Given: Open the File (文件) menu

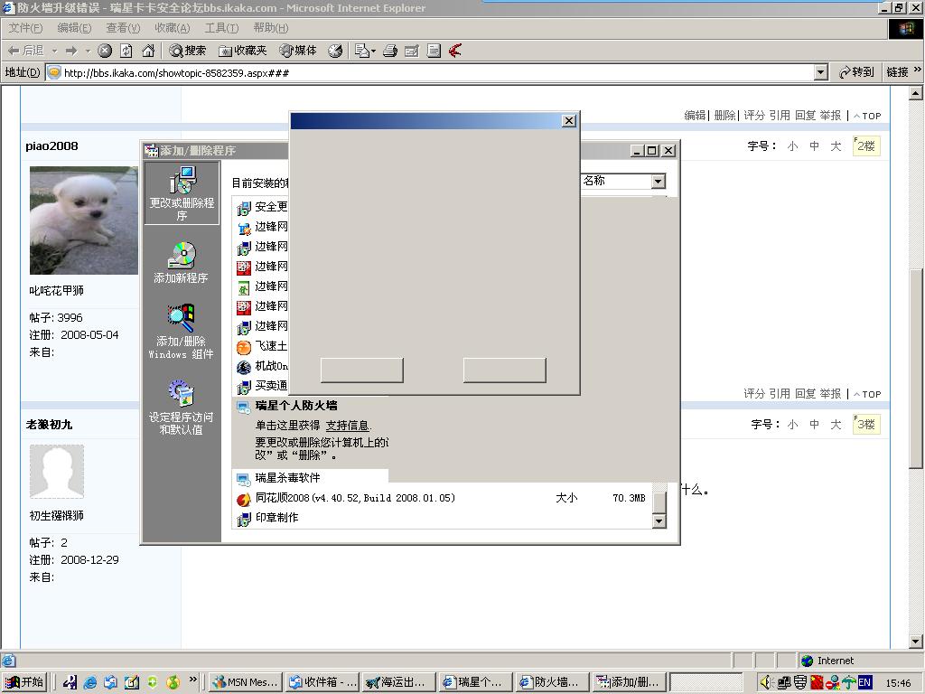Looking at the screenshot, I should 25,28.
